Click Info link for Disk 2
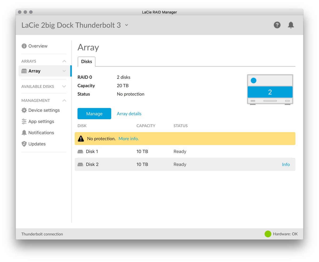 coord(286,164)
